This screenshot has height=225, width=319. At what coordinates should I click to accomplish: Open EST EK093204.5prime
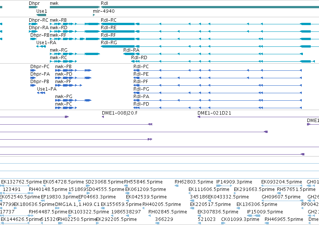pyautogui.click(x=282, y=182)
